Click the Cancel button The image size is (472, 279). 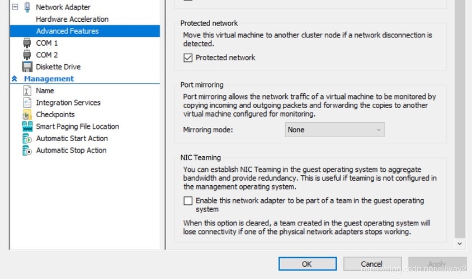click(371, 264)
